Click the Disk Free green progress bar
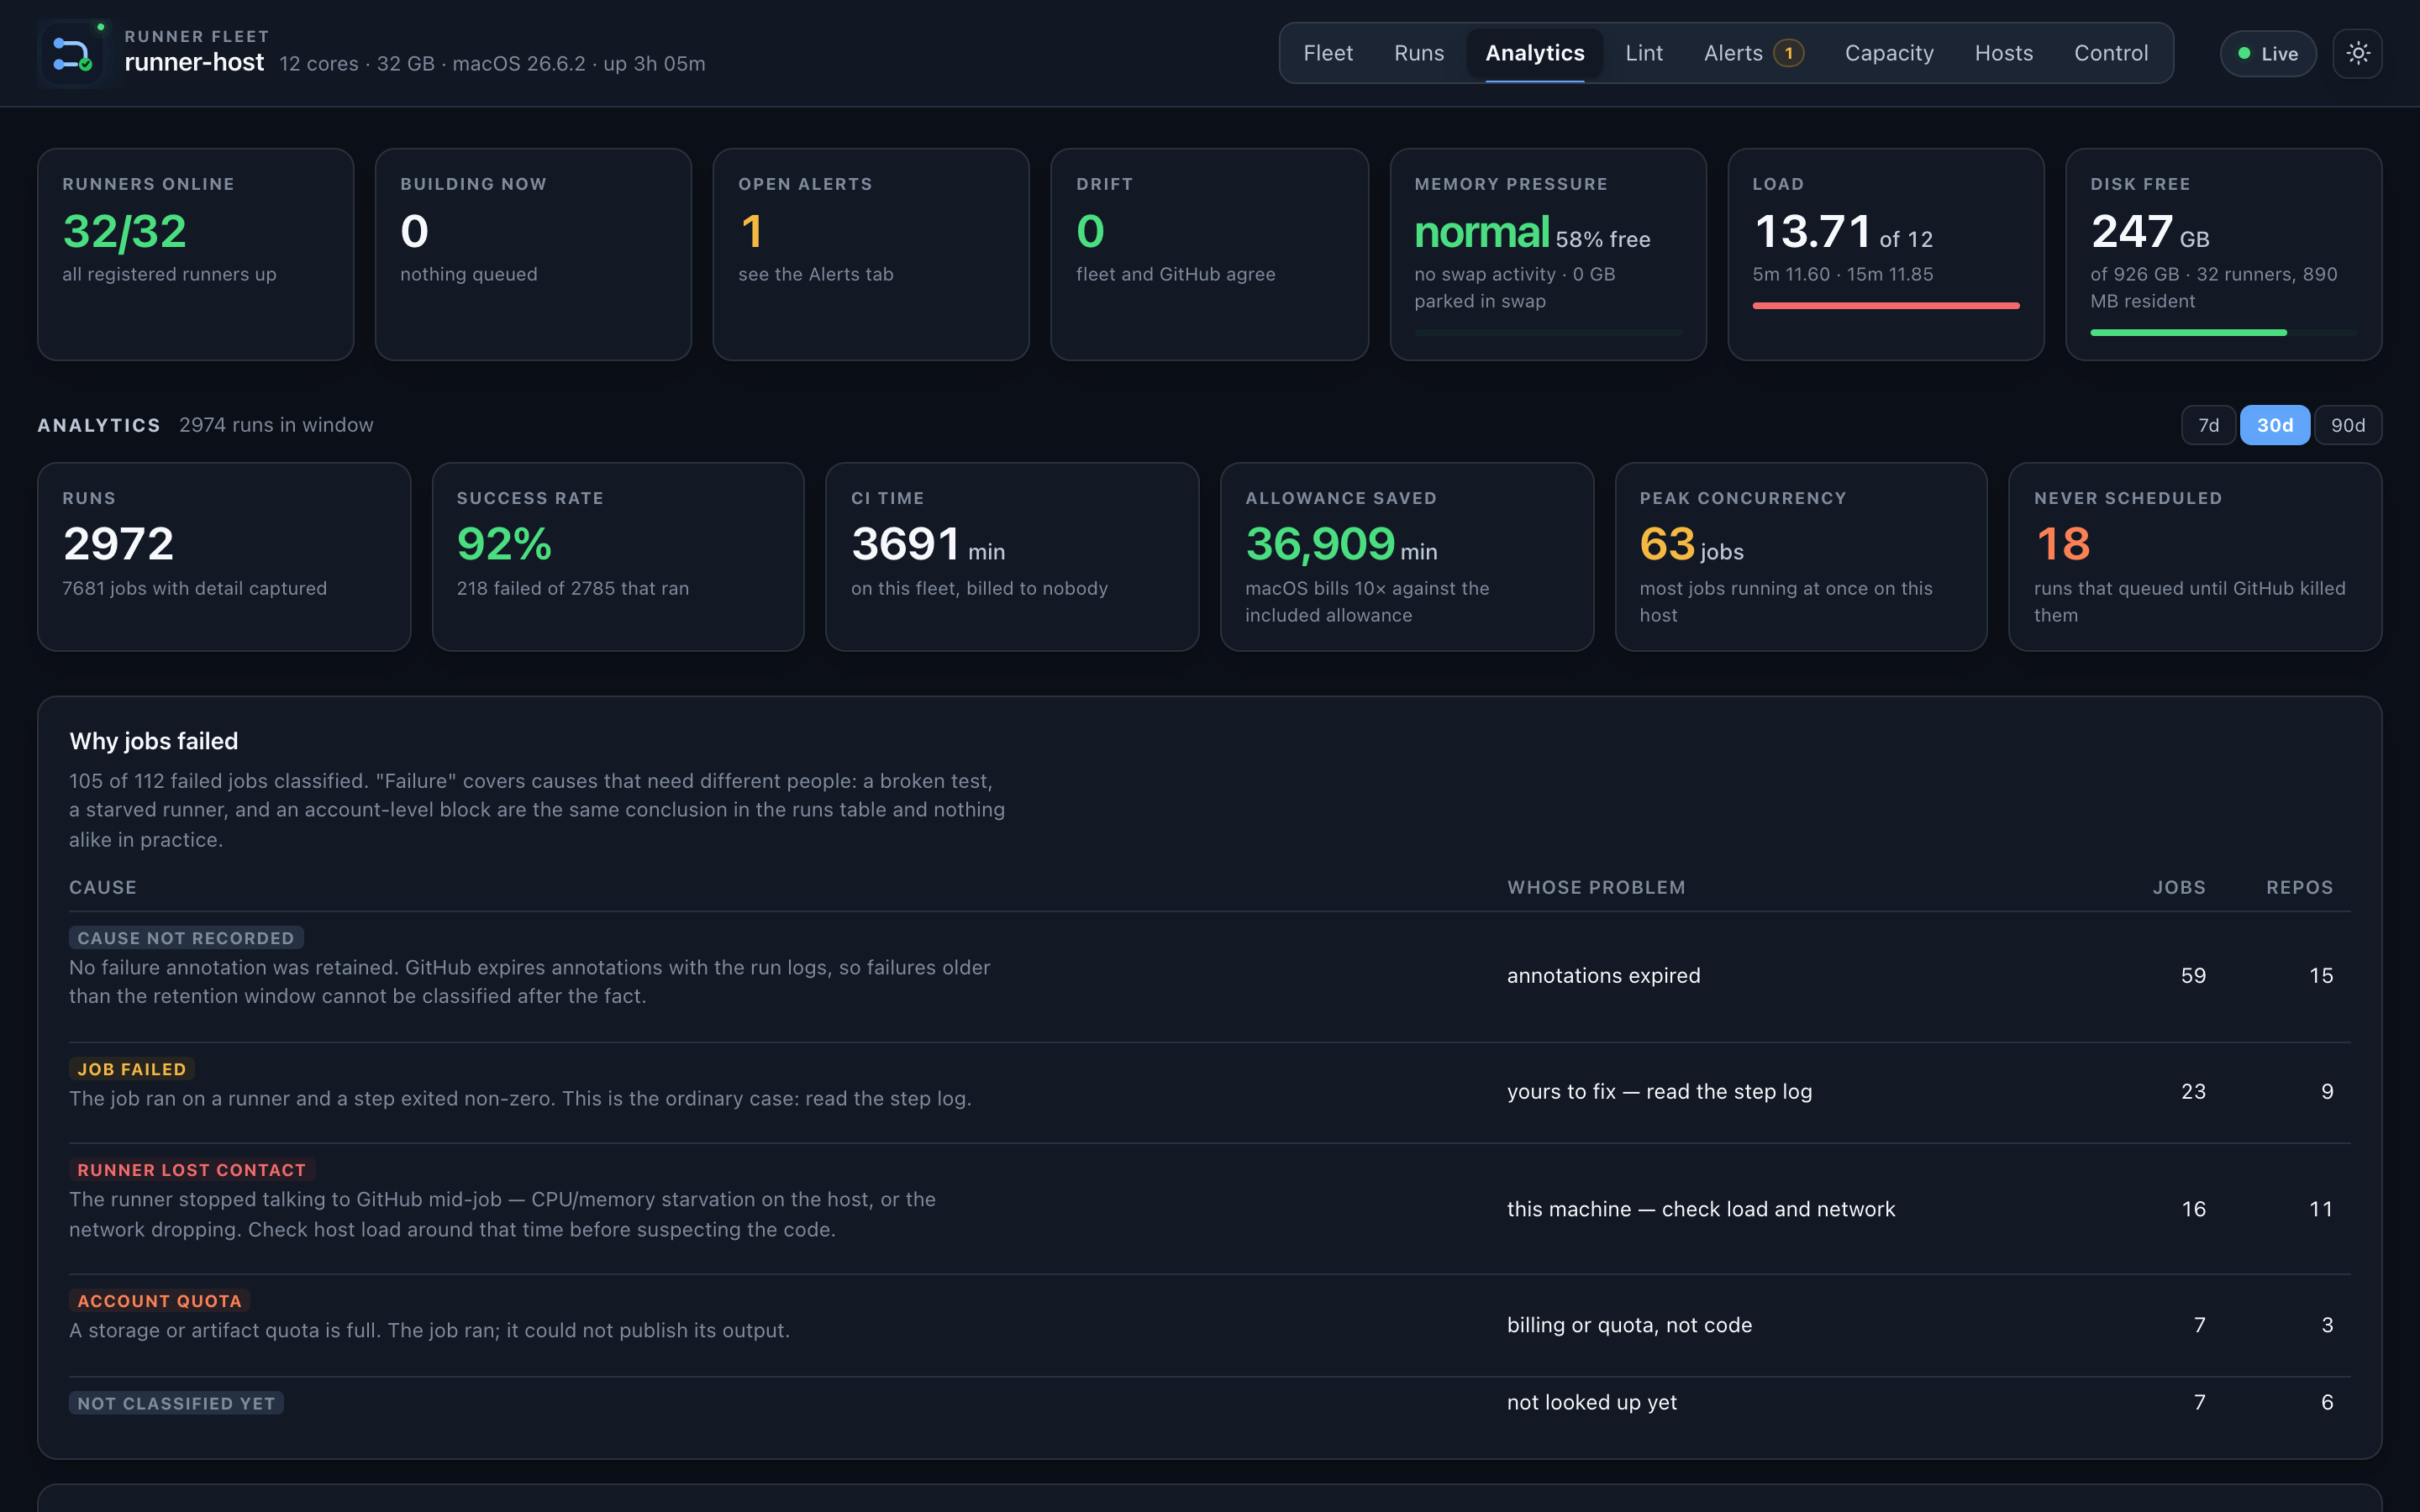This screenshot has width=2420, height=1512. (2188, 332)
